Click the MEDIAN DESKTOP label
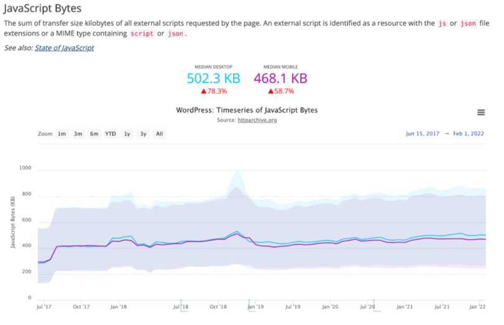 213,67
